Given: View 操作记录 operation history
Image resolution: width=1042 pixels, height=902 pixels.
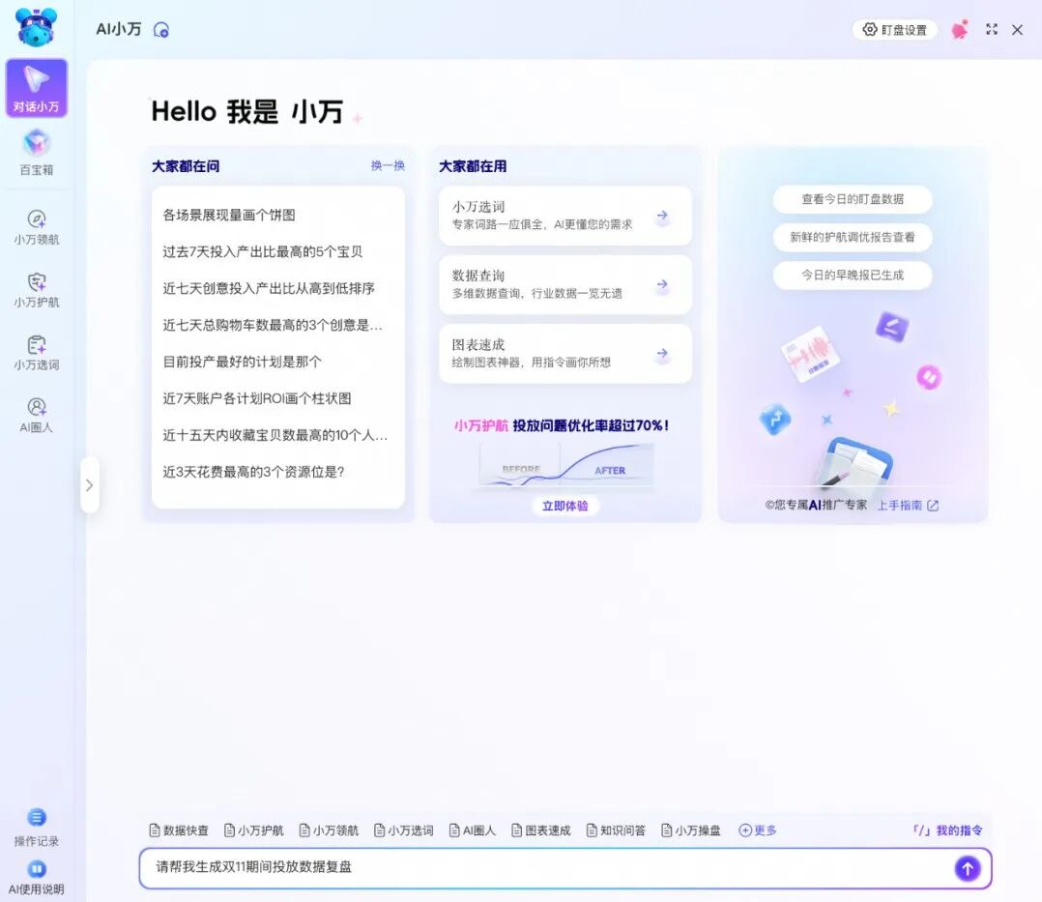Looking at the screenshot, I should tap(37, 828).
